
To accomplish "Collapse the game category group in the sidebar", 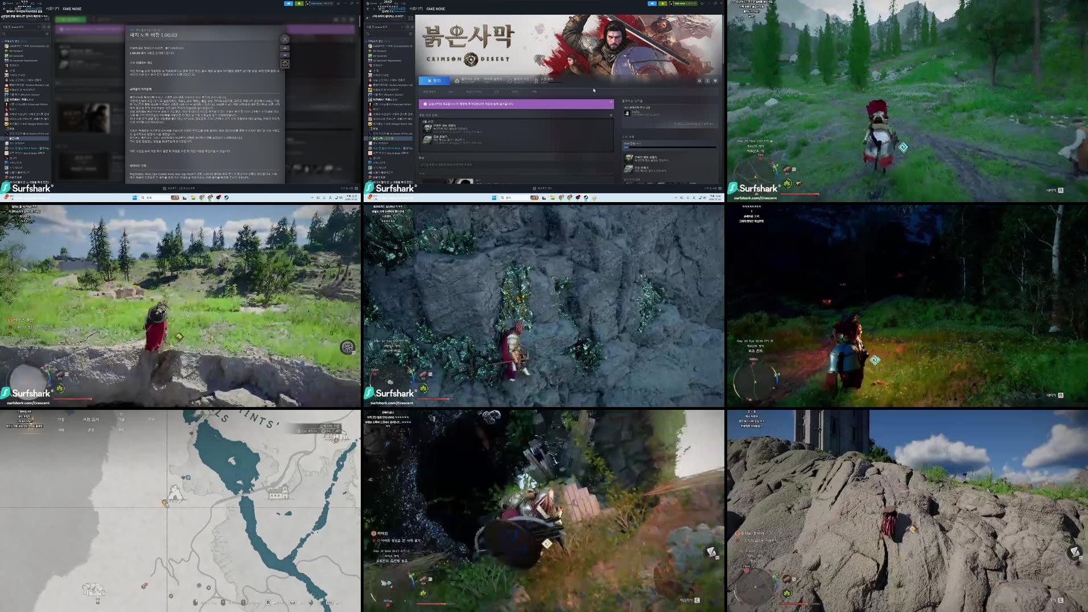I will coord(366,41).
